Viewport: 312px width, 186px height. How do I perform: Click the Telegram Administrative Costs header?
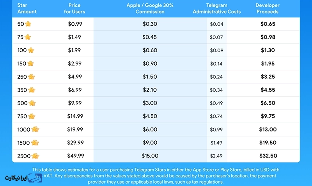216,9
